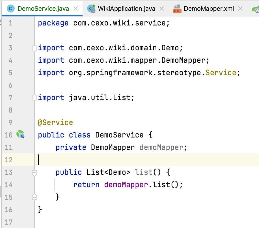Image resolution: width=259 pixels, height=228 pixels.
Task: Click the DemoService.java class file icon
Action: pos(11,8)
